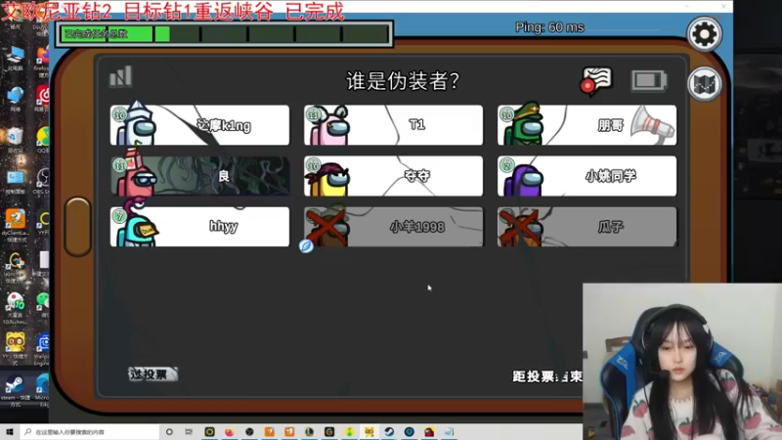
Task: Click the Cortana circle on the taskbar
Action: 169,432
